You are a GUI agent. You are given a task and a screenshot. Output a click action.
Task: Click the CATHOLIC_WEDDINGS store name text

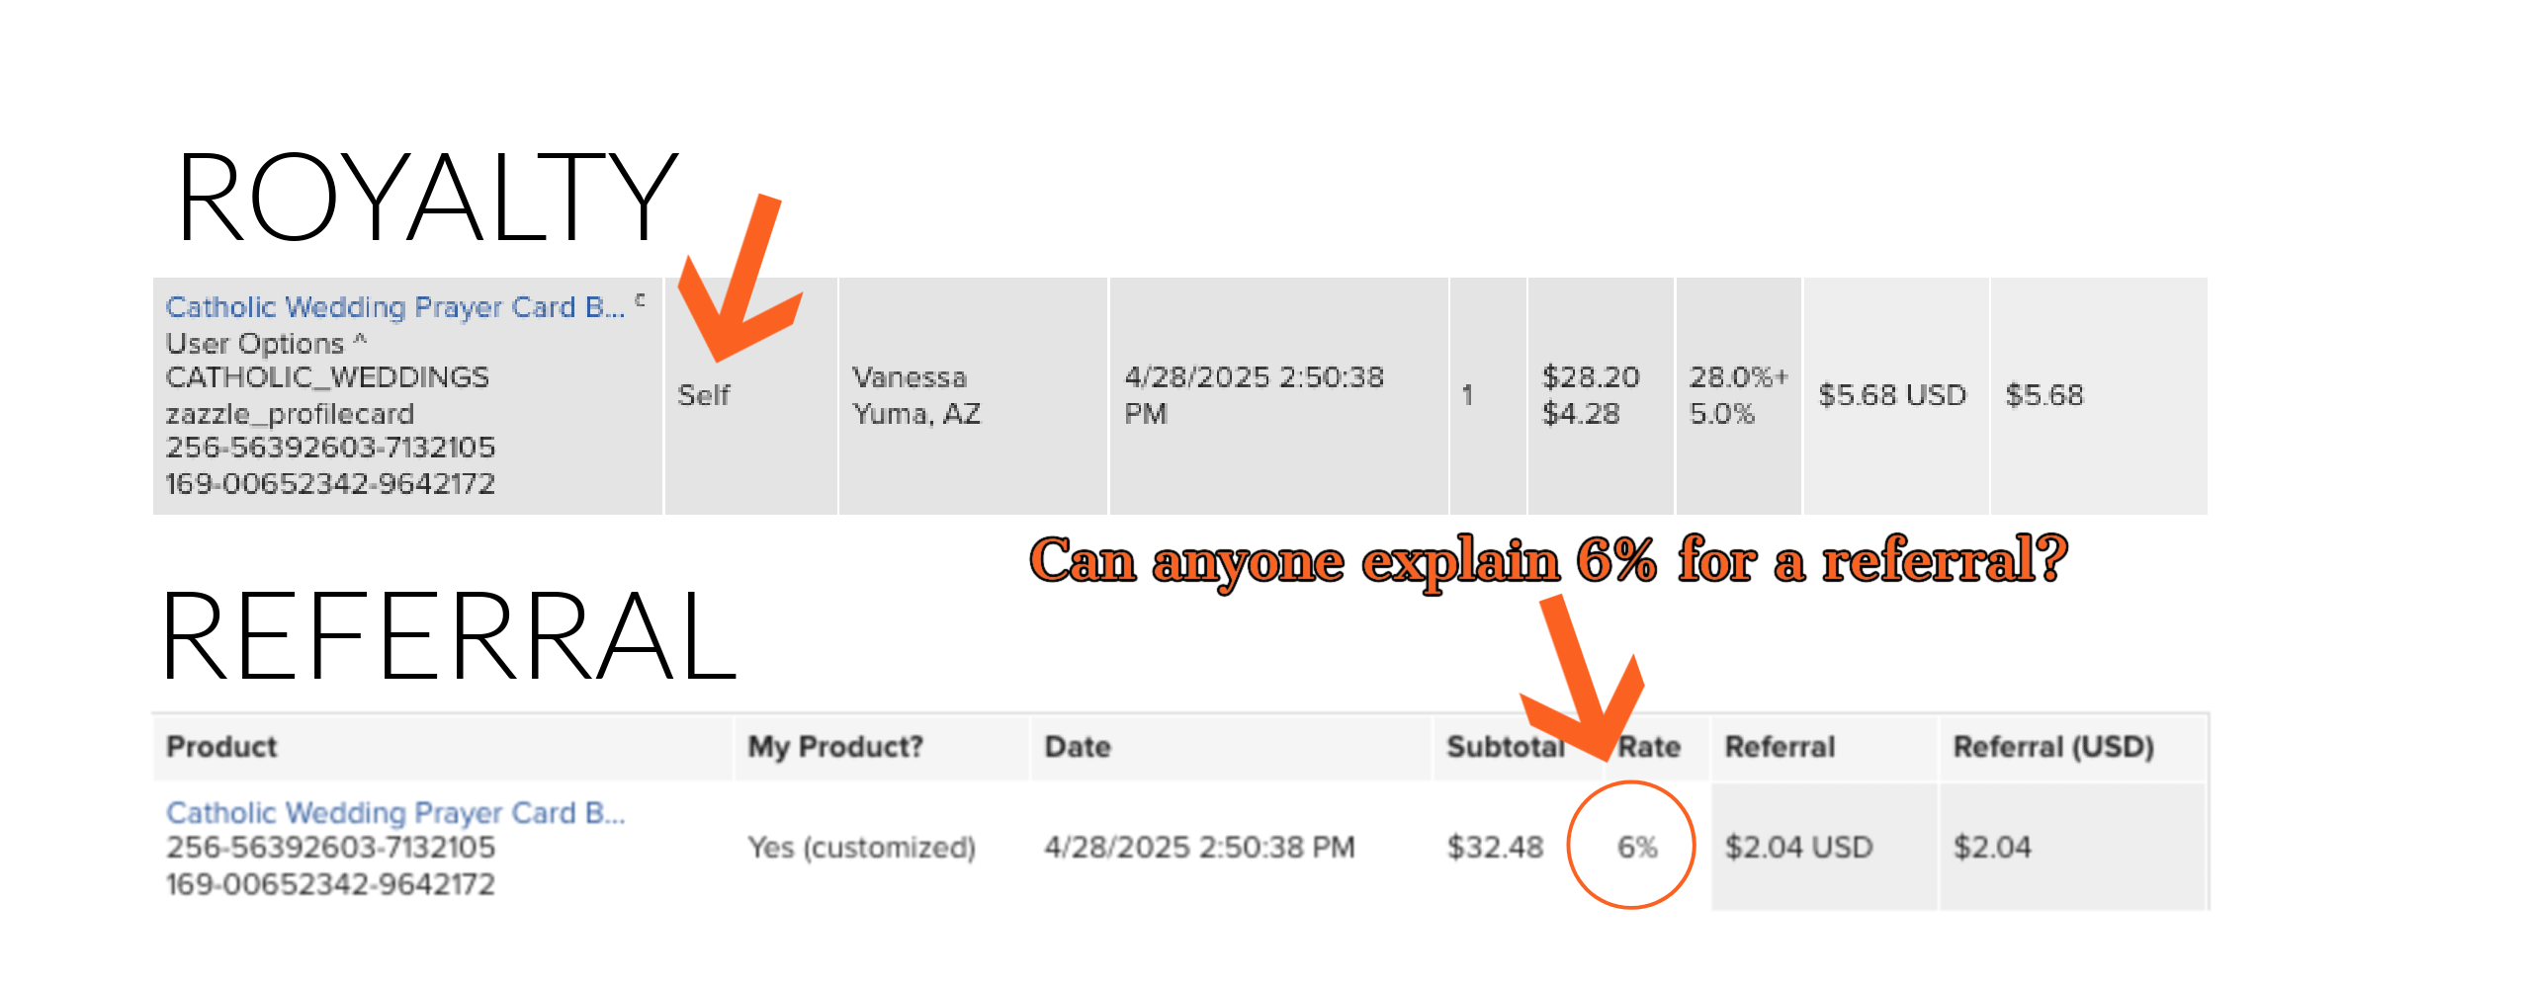(327, 377)
